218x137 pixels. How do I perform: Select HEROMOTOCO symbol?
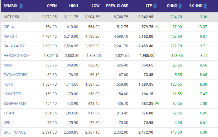tap(16, 56)
